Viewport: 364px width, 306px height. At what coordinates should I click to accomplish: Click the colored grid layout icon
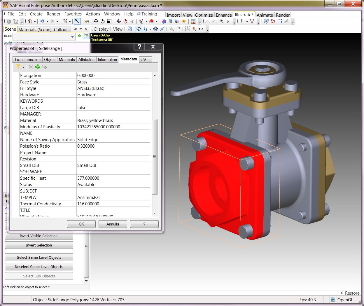[x=193, y=21]
